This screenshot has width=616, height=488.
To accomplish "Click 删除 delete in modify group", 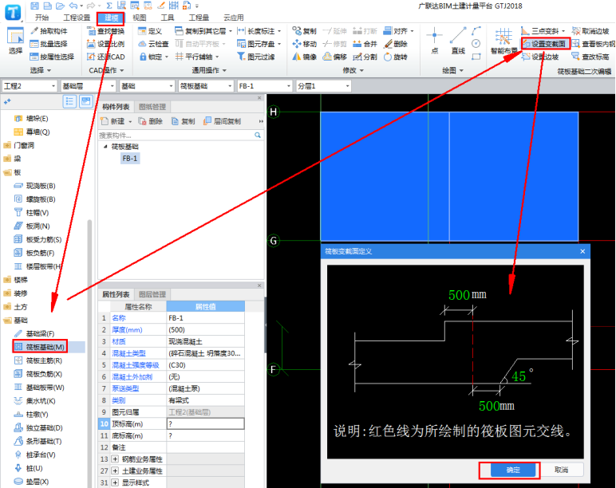I will tap(395, 44).
